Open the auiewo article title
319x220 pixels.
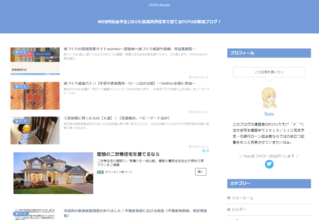[x=130, y=49]
